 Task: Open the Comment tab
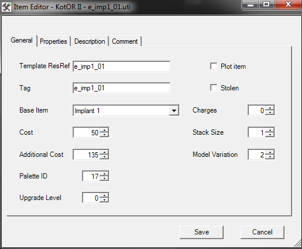[125, 41]
